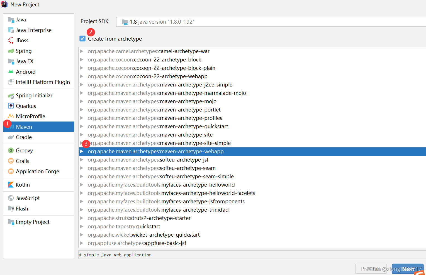
Task: Select myfaces-archetype-helloworld archetype row
Action: 252,185
